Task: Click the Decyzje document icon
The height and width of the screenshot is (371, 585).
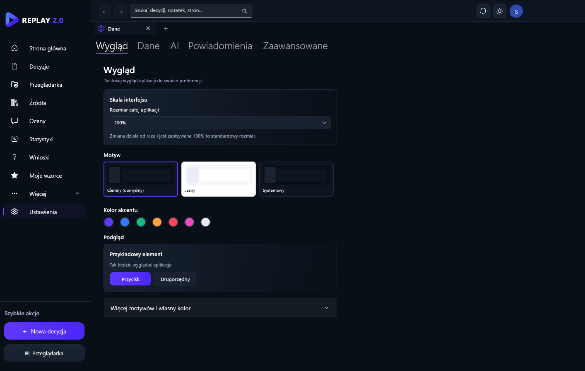Action: (14, 66)
